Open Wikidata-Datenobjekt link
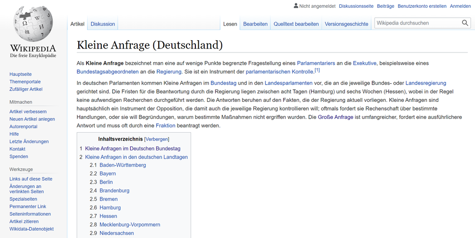The image size is (475, 238). (31, 229)
